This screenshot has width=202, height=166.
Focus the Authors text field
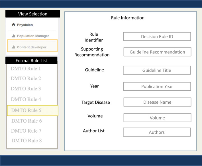[x=157, y=132]
